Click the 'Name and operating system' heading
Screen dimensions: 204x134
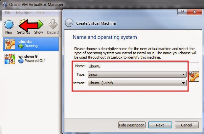click(105, 37)
